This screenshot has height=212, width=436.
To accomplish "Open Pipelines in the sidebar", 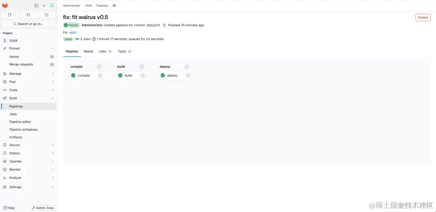I will click(28, 106).
